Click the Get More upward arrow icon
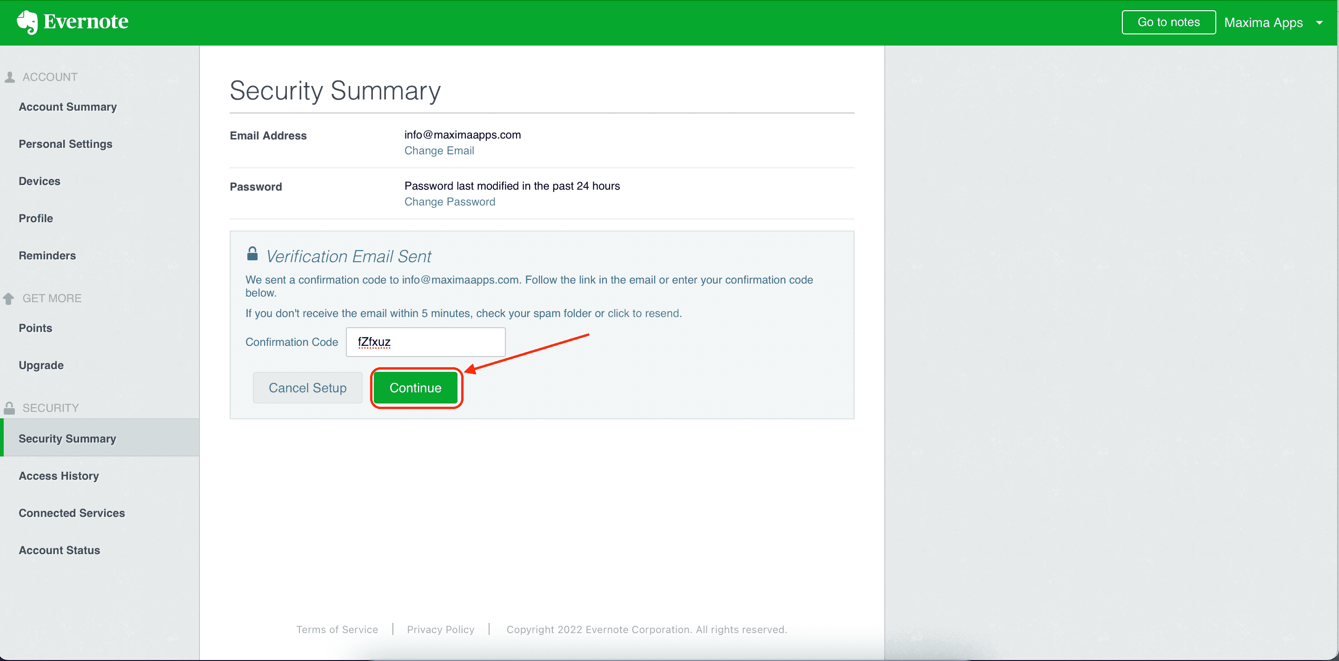The image size is (1339, 661). 9,298
